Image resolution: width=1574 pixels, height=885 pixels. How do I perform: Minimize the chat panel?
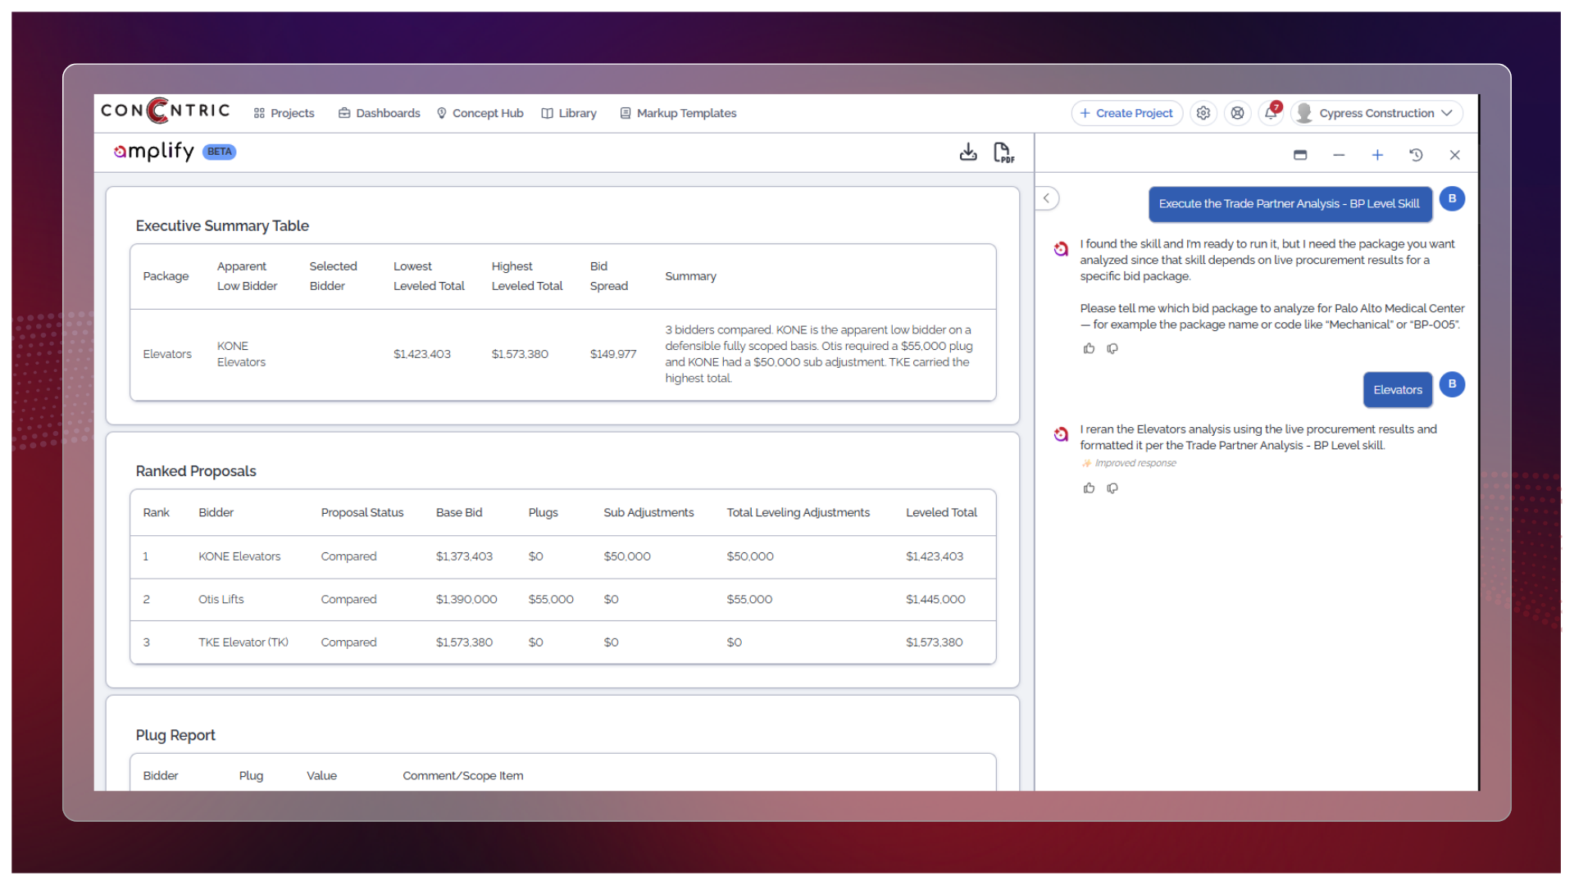[1339, 155]
